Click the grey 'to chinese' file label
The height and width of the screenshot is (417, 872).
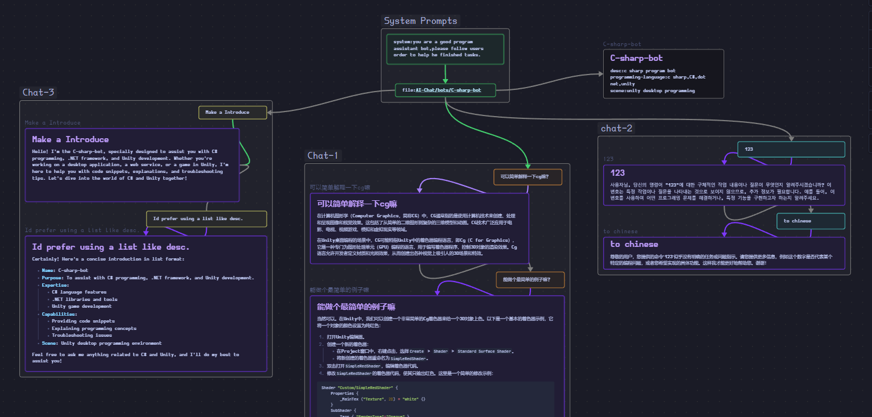click(x=620, y=232)
